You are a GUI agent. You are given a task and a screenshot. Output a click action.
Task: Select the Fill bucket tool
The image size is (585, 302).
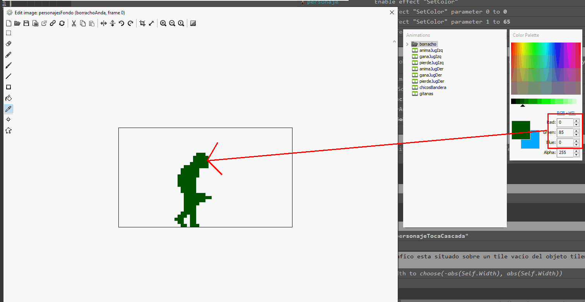9,98
